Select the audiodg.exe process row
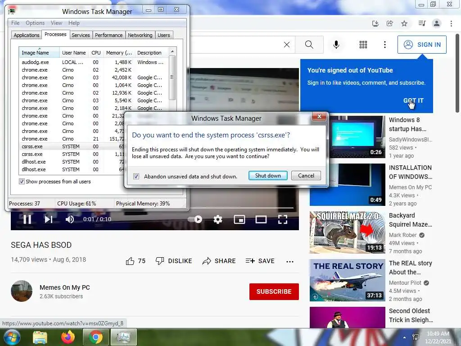Screen dimensions: 461x346 [x=94, y=62]
